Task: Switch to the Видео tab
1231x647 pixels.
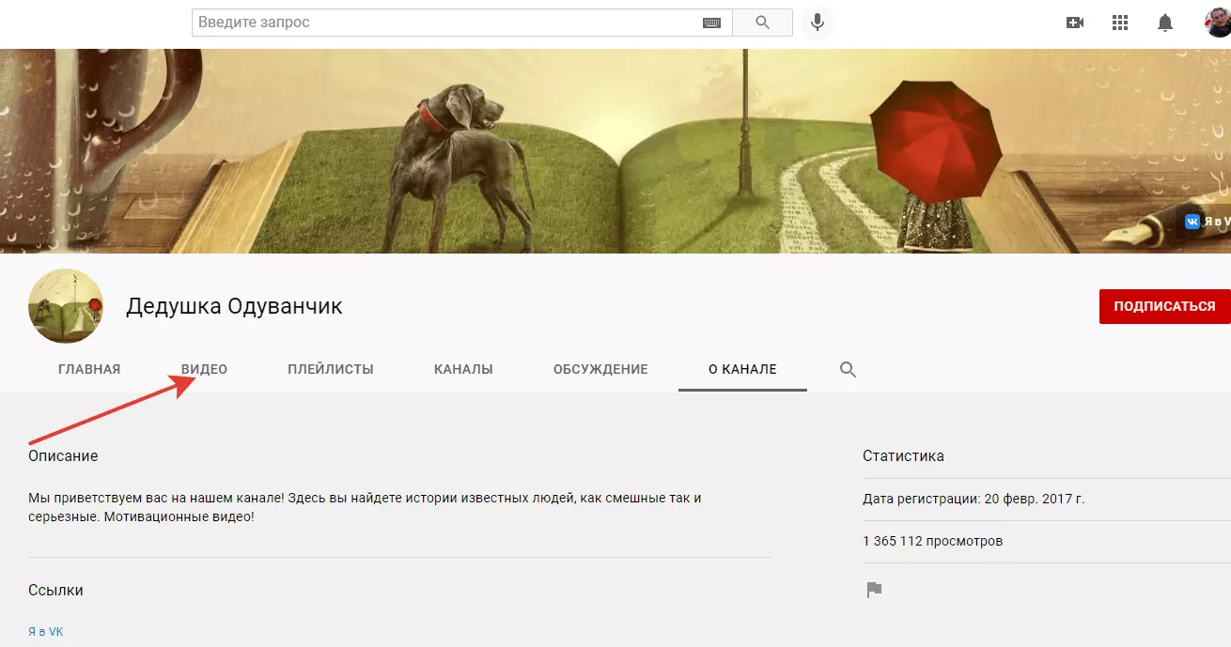Action: 204,369
